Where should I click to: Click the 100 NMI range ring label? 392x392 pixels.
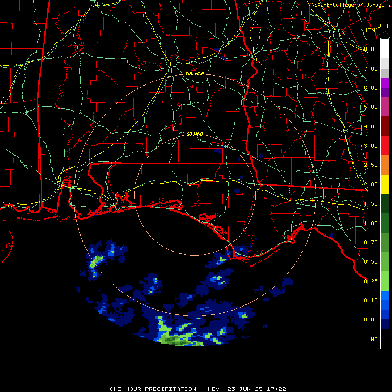point(195,74)
